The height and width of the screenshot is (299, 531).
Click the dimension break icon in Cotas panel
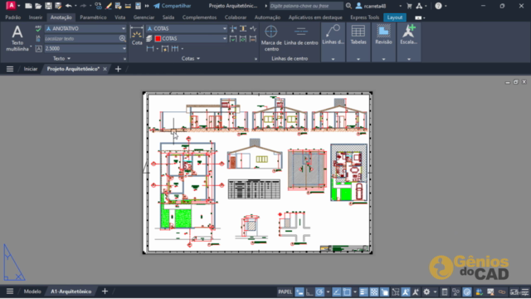click(x=233, y=28)
